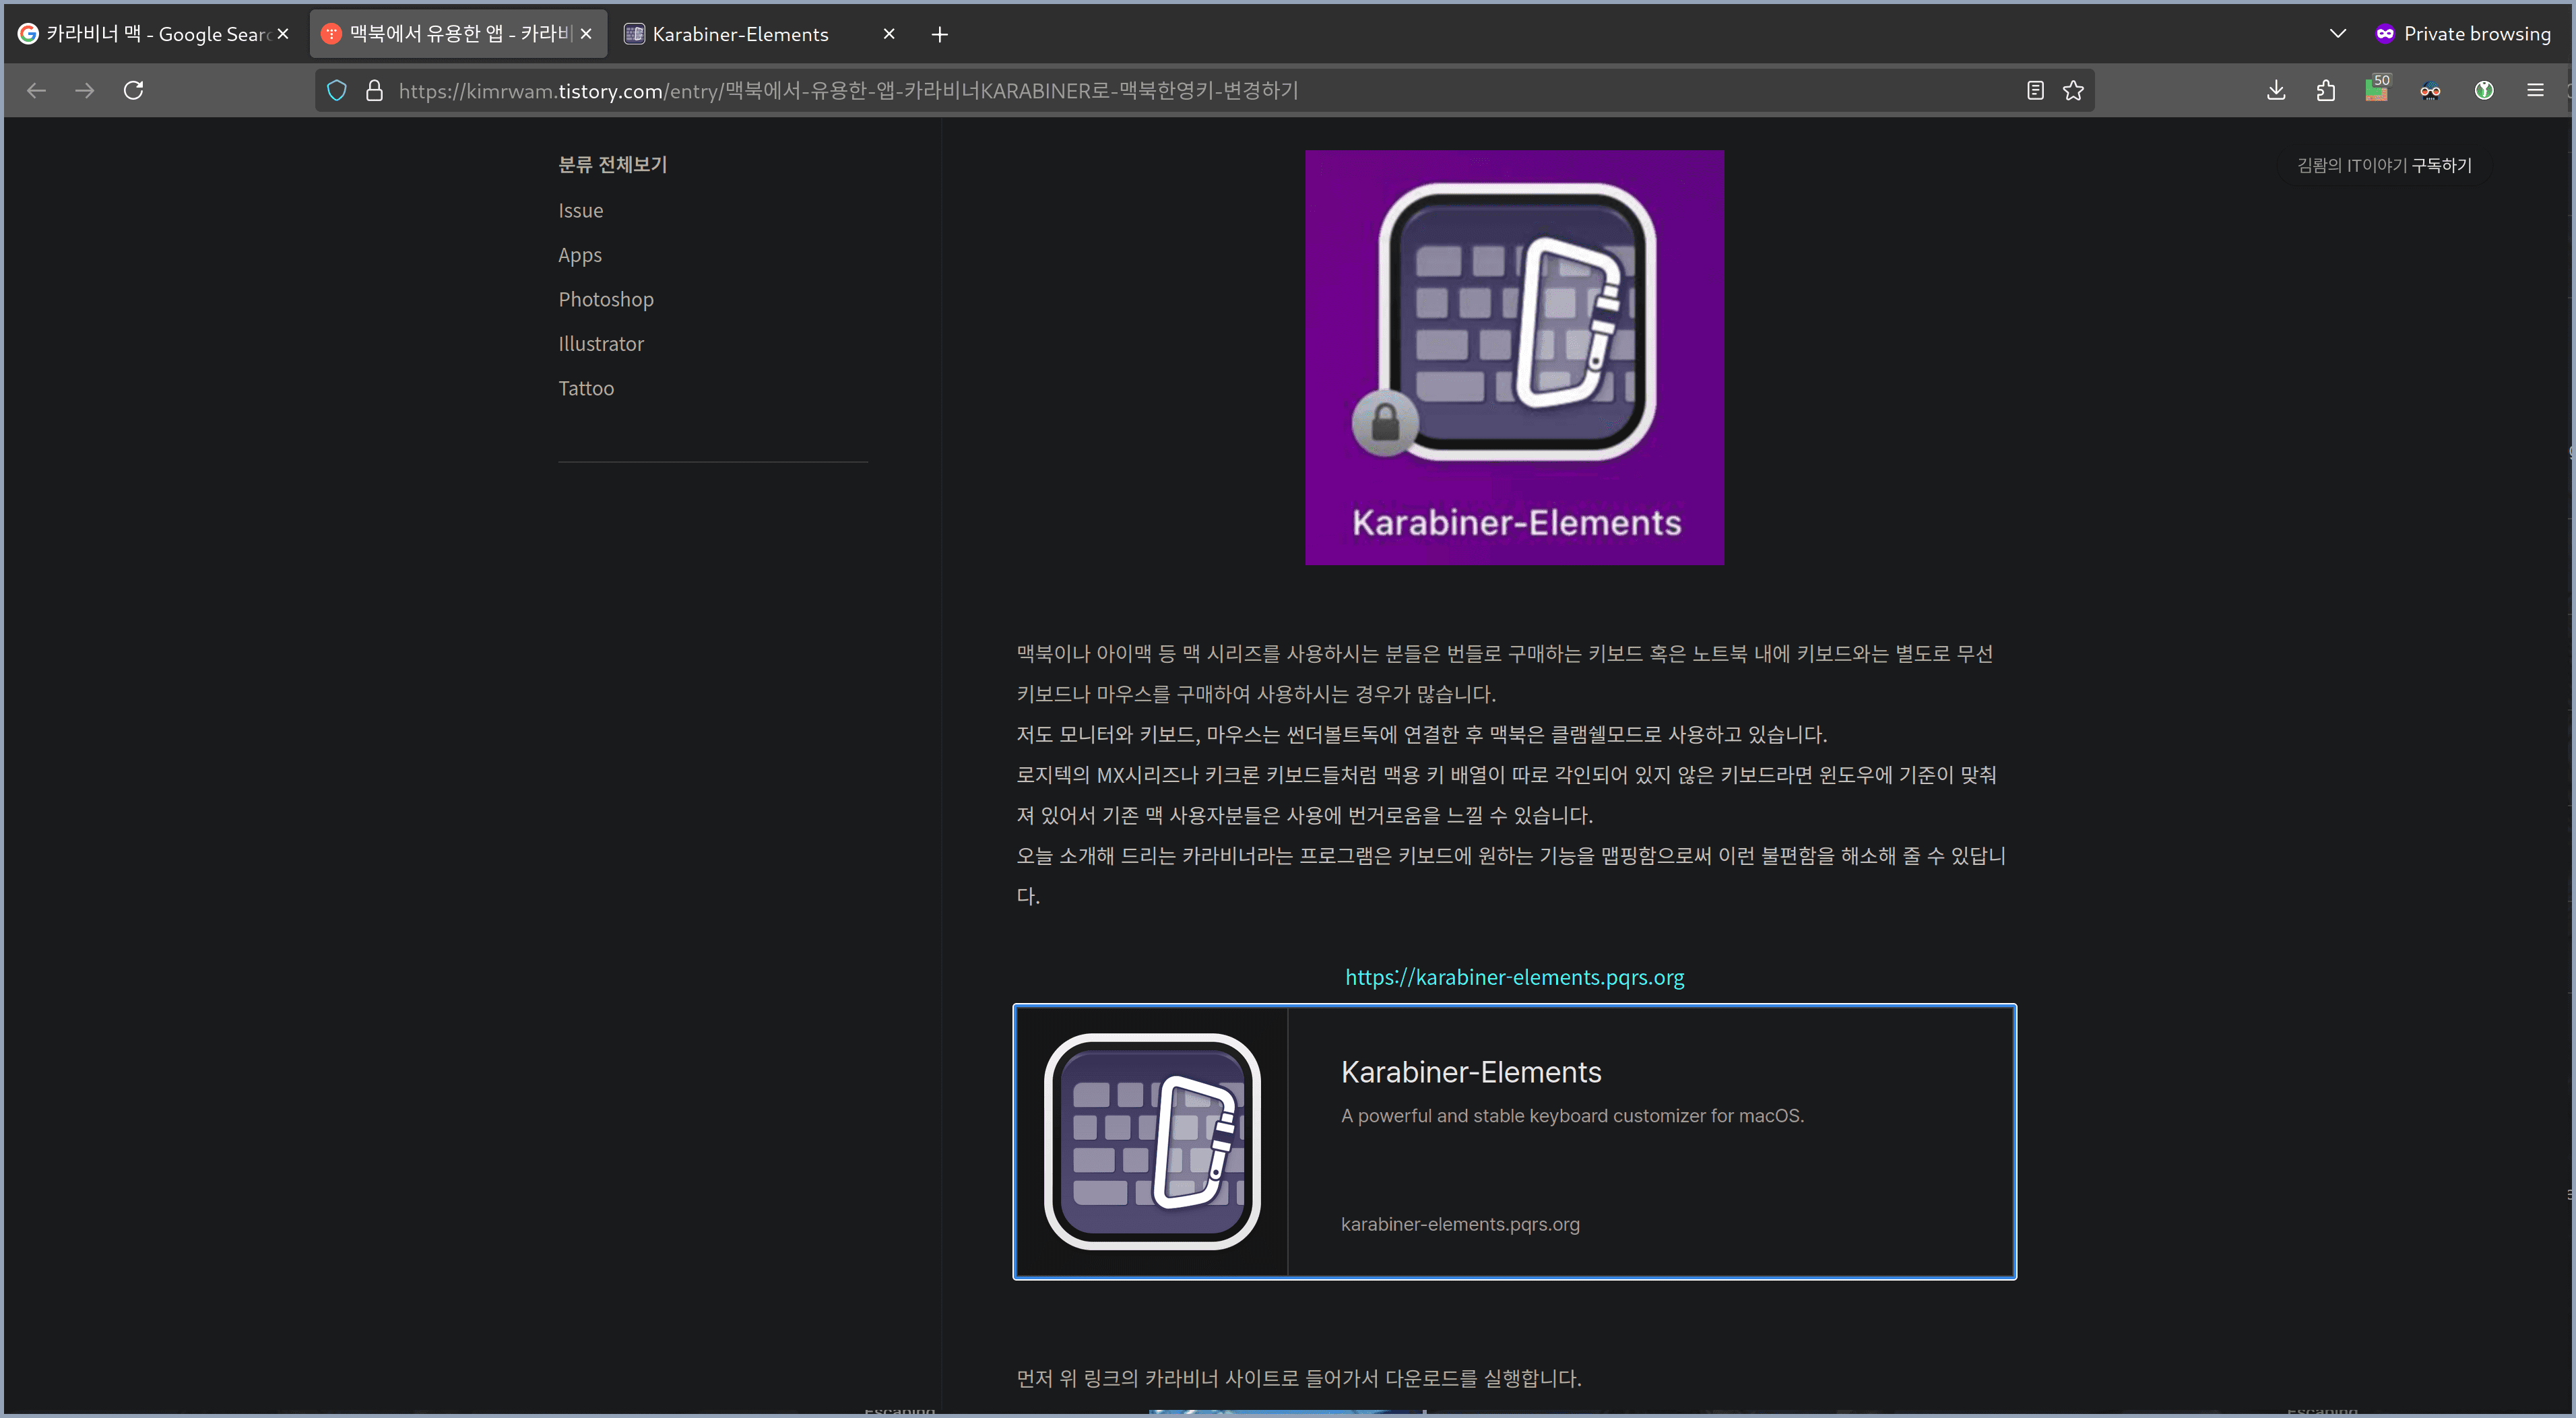Click the 'A powerful and stable keyboard customizer' description
The height and width of the screenshot is (1418, 2576).
[1572, 1115]
